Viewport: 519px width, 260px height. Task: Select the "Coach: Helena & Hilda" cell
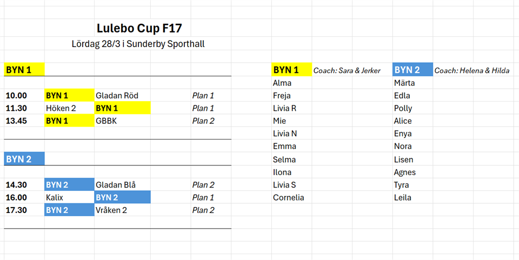471,70
